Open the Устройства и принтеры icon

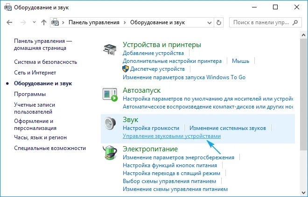[x=110, y=49]
